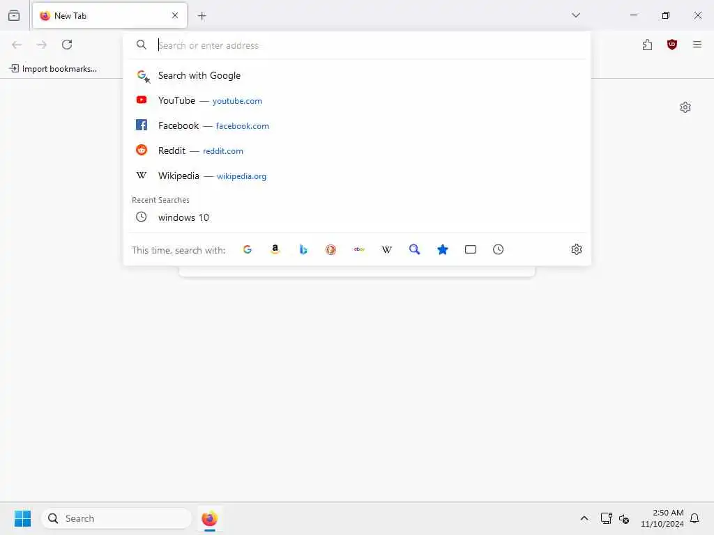This screenshot has width=714, height=535.
Task: Go forward one page
Action: coord(42,45)
